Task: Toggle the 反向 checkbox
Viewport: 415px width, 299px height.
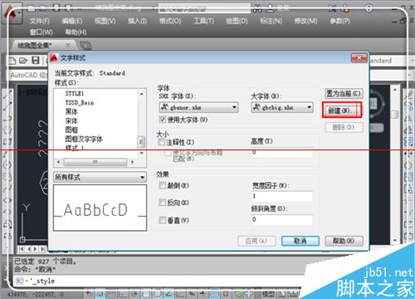Action: point(163,203)
